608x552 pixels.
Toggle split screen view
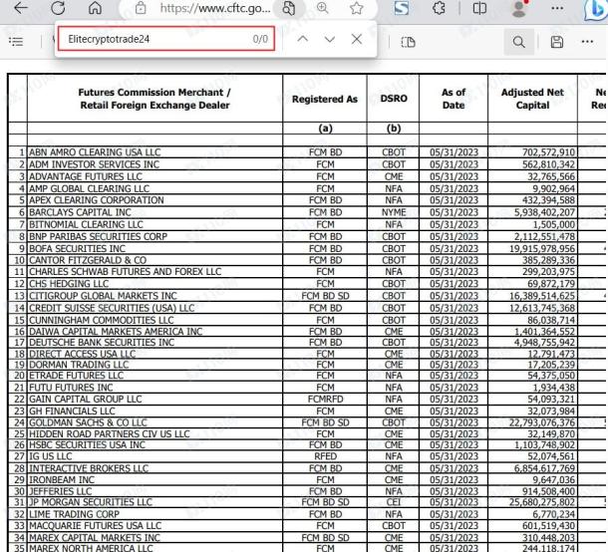pos(479,8)
